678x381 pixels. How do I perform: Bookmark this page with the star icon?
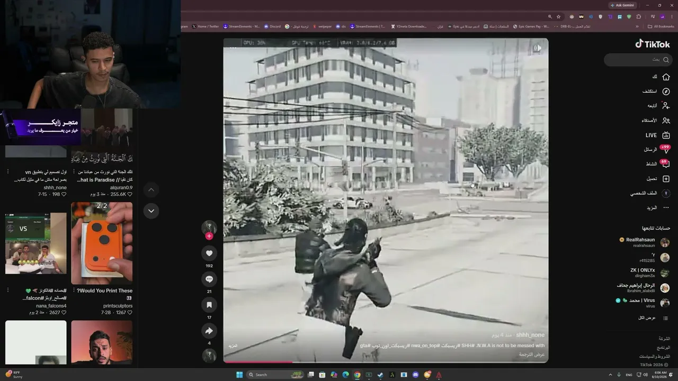(x=558, y=17)
